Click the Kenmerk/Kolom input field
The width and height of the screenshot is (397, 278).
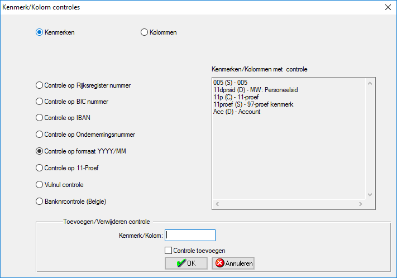tap(190, 235)
